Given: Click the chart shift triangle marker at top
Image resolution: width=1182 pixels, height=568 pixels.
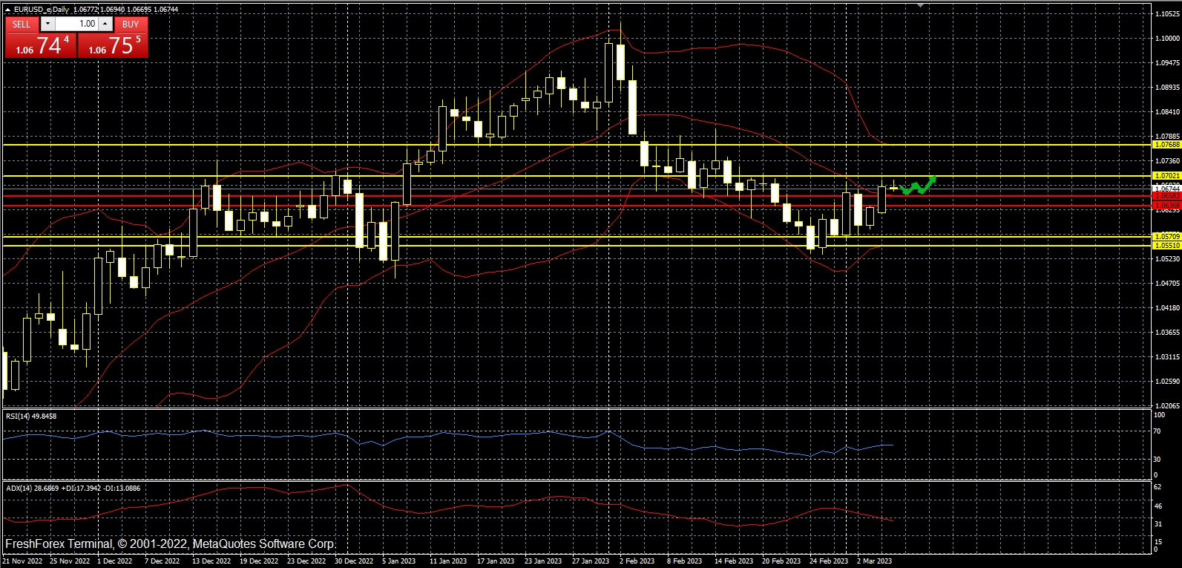Looking at the screenshot, I should tap(920, 5).
